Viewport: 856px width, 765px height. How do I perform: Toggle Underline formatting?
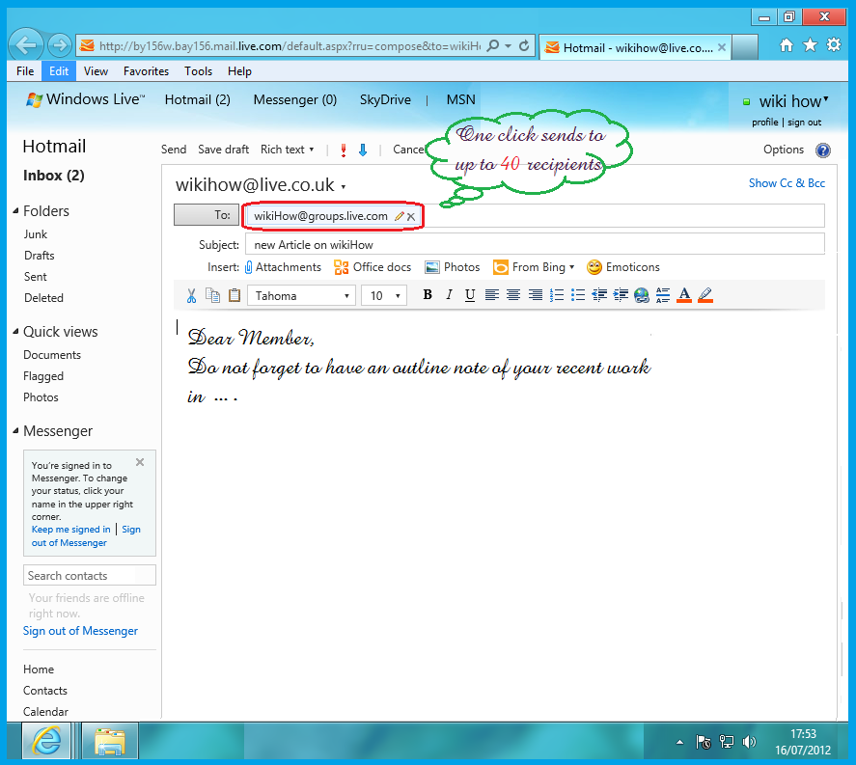pyautogui.click(x=469, y=295)
